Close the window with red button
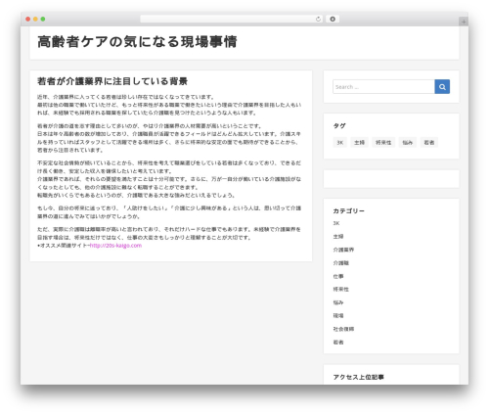 pos(28,20)
